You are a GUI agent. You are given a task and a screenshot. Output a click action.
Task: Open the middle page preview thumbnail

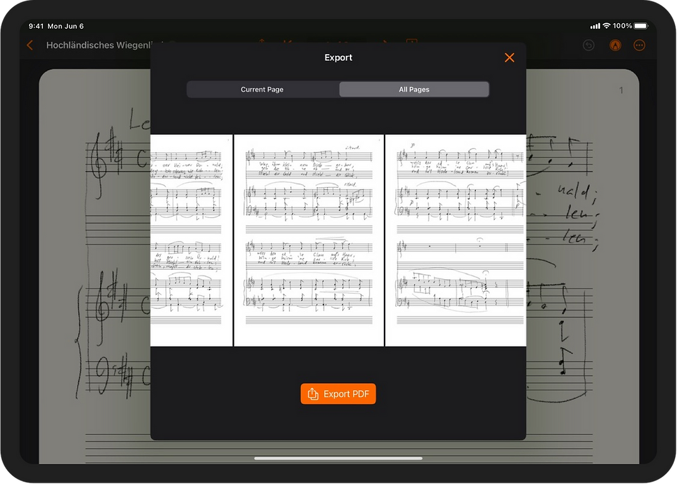(x=309, y=239)
